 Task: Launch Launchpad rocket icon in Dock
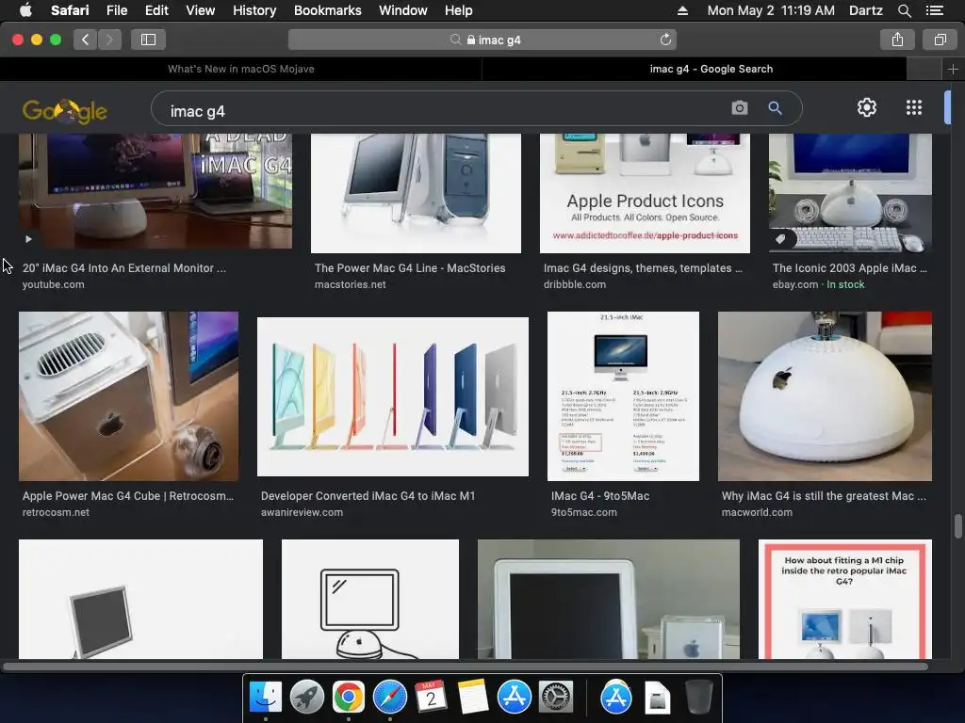coord(306,698)
